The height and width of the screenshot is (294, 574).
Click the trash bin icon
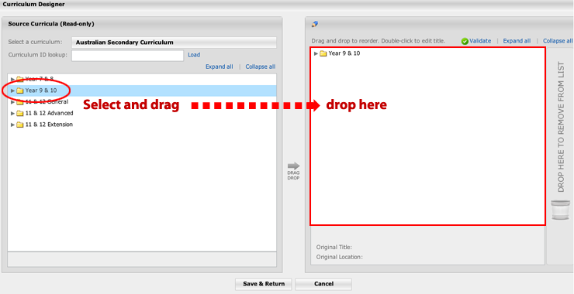561,210
